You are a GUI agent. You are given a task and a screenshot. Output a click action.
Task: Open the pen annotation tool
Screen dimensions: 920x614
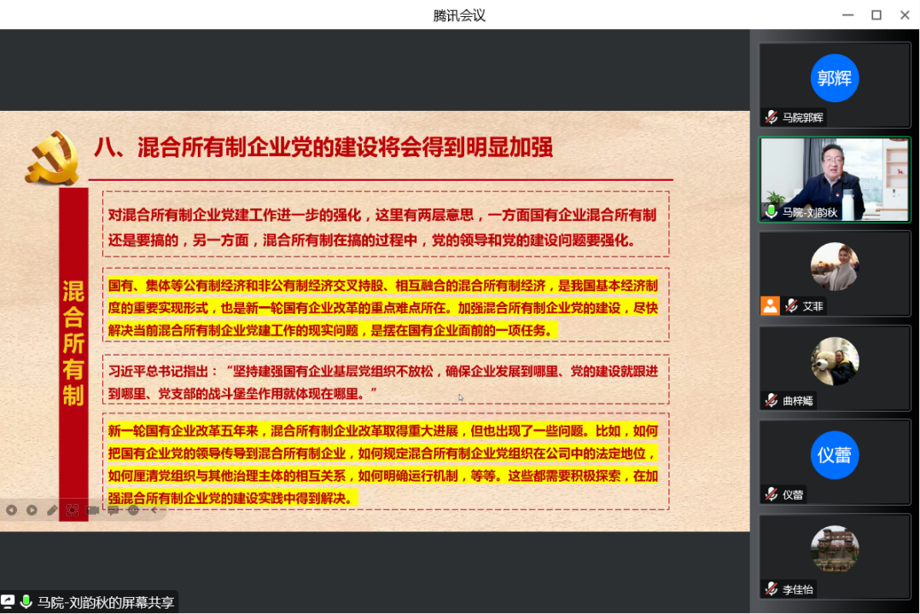point(51,510)
